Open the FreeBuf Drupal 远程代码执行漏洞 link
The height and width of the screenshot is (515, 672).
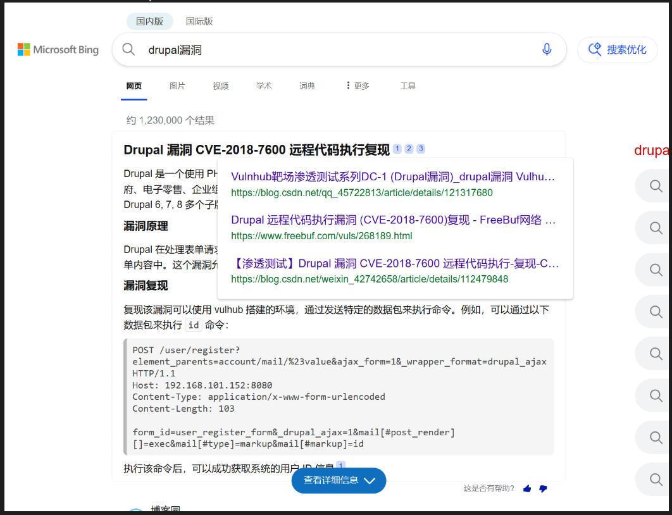click(393, 220)
